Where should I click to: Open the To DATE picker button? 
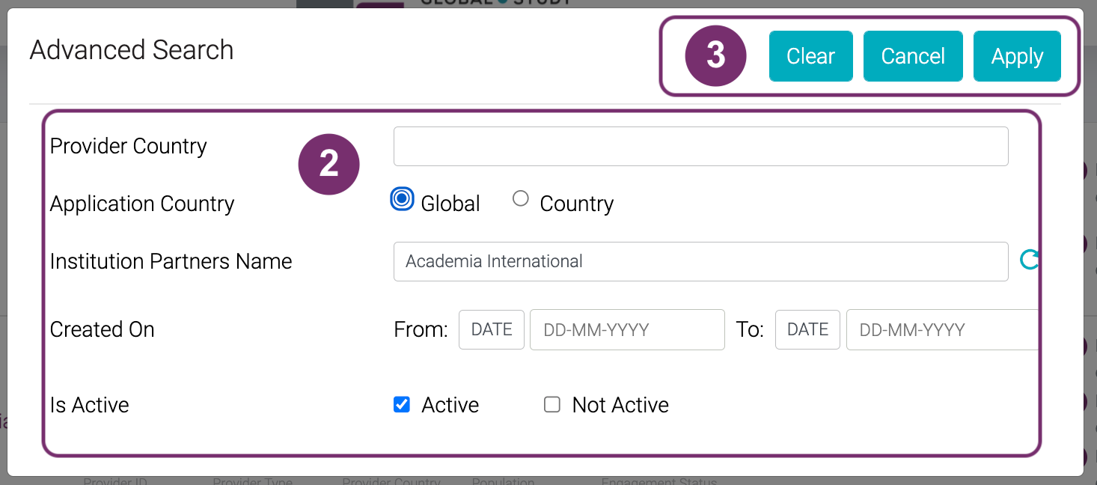807,329
